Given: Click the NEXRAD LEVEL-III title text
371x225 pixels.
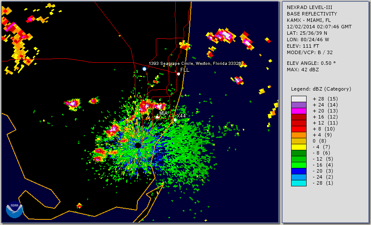Looking at the screenshot, I should click(310, 8).
